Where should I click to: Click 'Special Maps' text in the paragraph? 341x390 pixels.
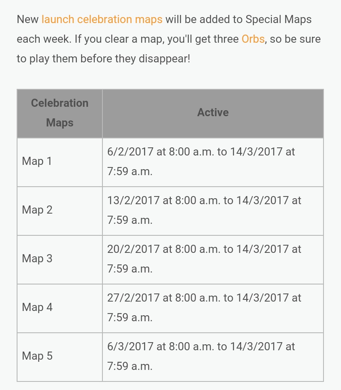click(x=278, y=19)
